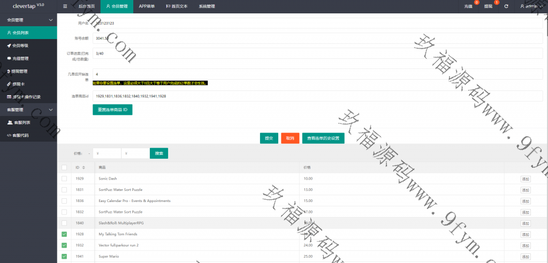Click the green 提交 submit button
This screenshot has width=548, height=263.
point(269,138)
